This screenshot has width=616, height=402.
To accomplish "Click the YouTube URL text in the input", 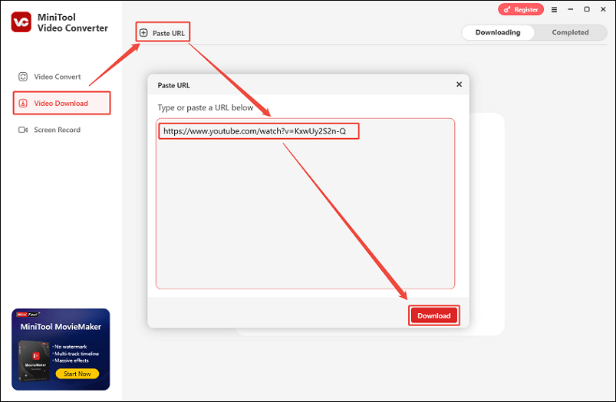I will pos(255,131).
